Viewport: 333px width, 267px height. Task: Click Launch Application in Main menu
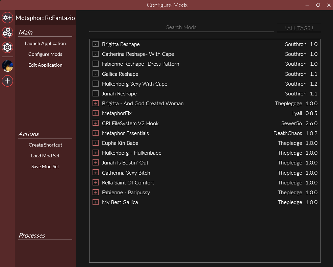click(45, 43)
